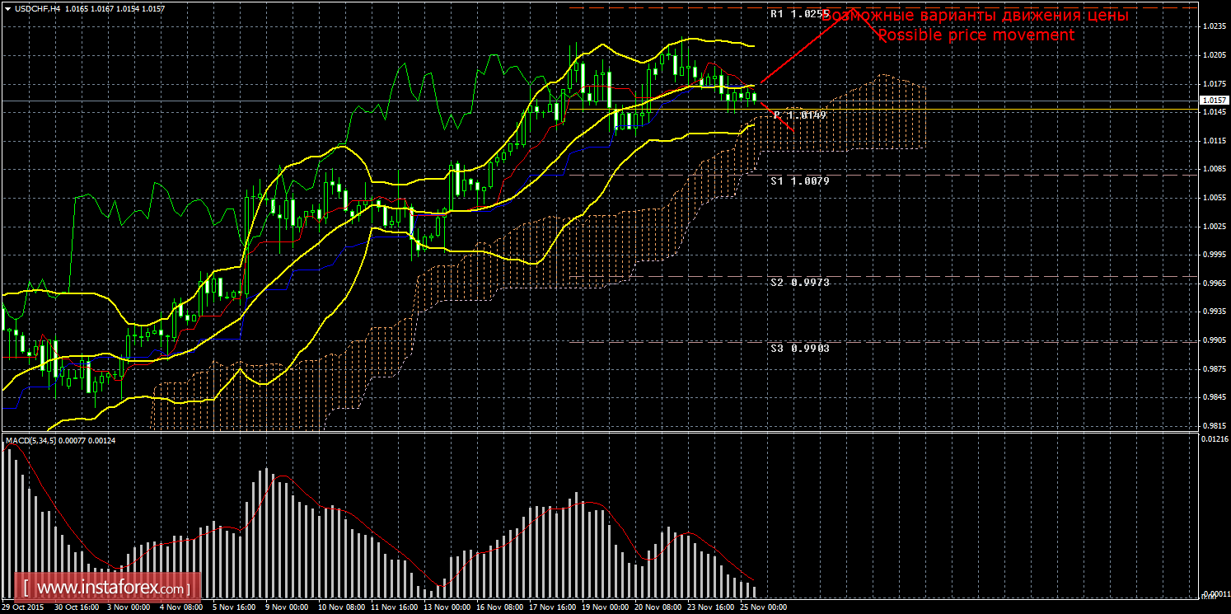
Task: Click the 3 Nov 00:00 time label
Action: pos(129,607)
